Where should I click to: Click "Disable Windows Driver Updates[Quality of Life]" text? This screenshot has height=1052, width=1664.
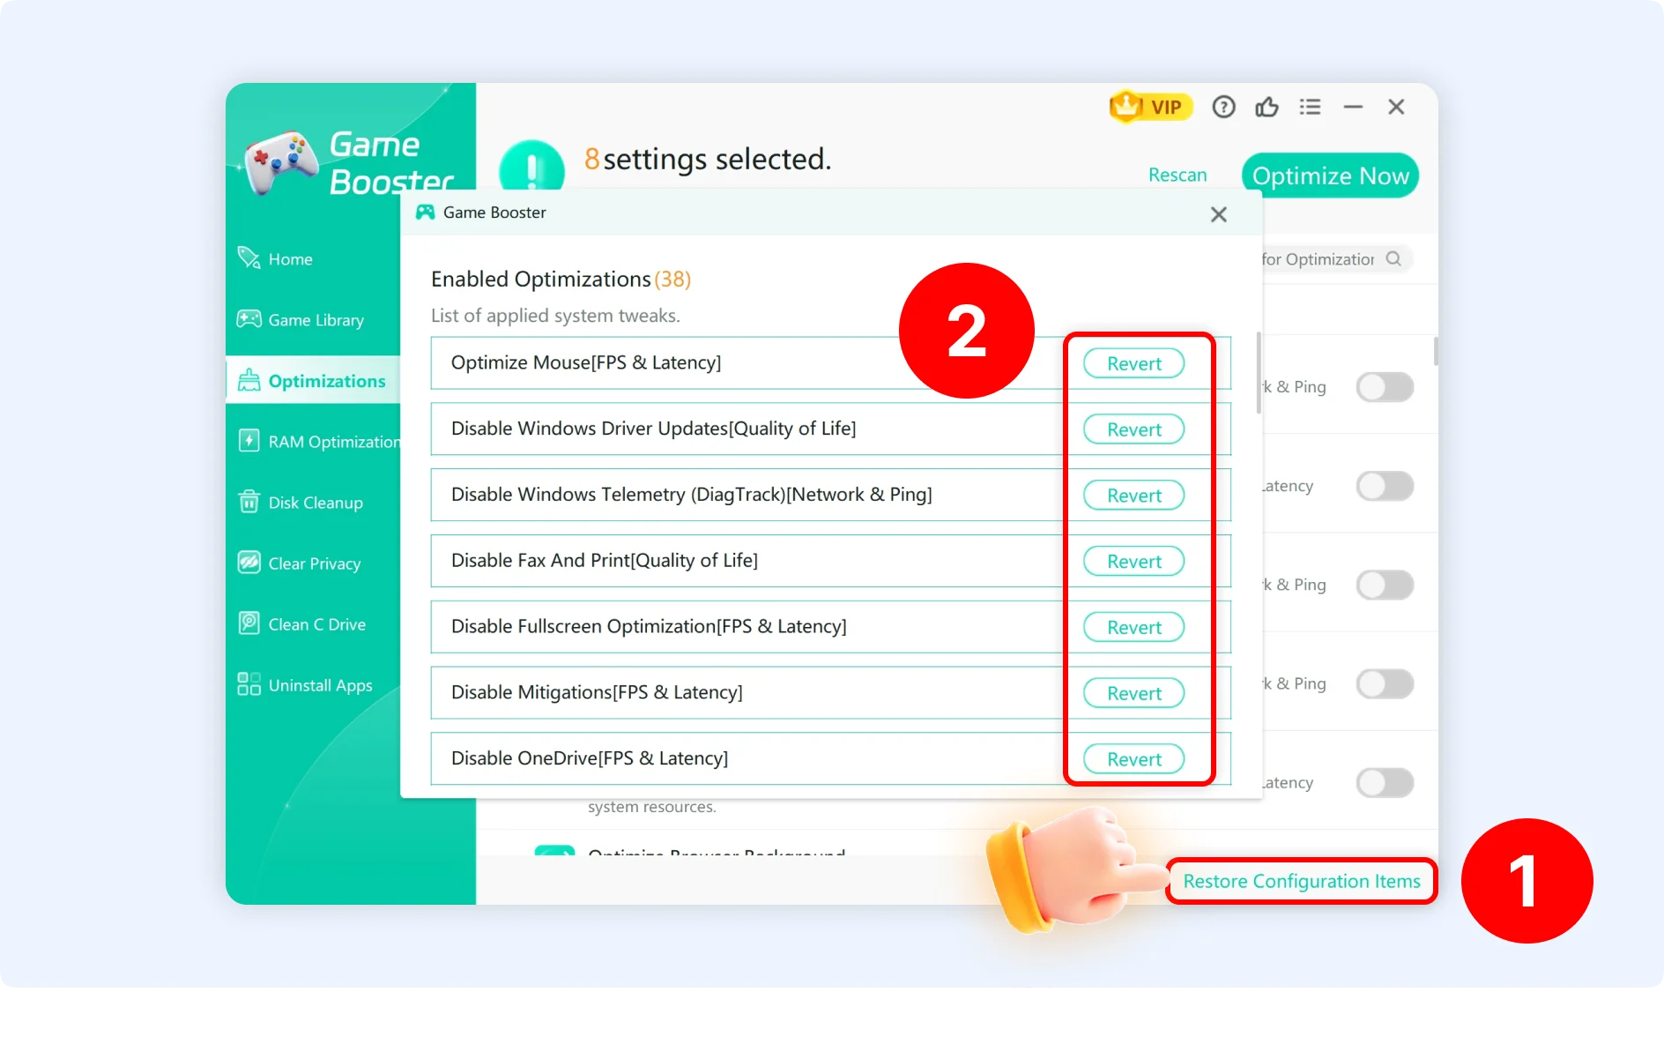[x=653, y=429]
